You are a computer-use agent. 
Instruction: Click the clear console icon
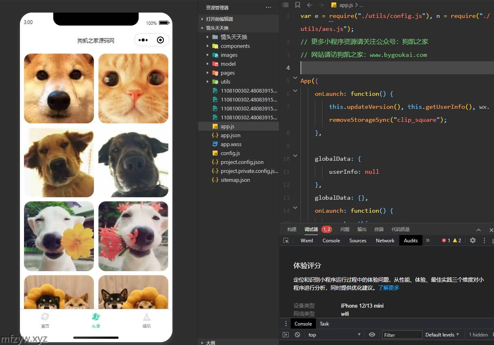coord(297,335)
